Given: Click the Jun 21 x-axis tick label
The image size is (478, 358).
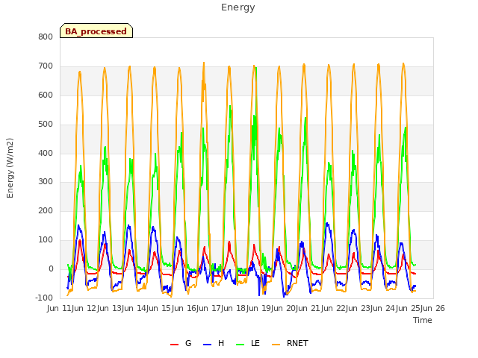Looking at the screenshot, I should click(309, 308).
